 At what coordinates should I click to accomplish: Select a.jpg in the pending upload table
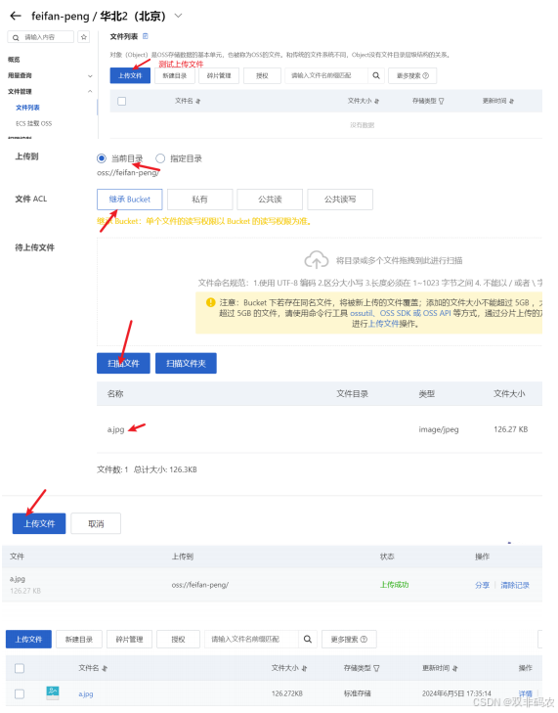click(116, 429)
